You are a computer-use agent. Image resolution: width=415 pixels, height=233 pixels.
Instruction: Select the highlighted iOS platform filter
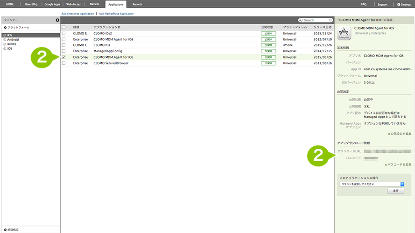pyautogui.click(x=31, y=35)
